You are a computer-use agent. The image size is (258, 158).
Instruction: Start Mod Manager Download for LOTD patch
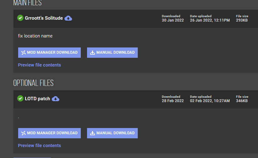49,133
